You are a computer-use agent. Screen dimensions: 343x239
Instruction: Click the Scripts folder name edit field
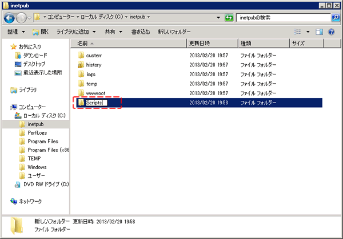tap(95, 103)
